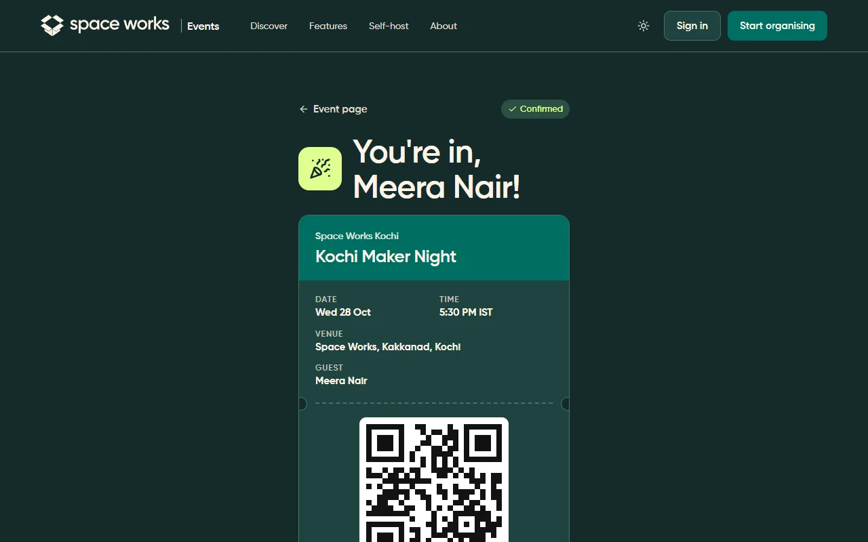Image resolution: width=868 pixels, height=542 pixels.
Task: Open the Features menu item
Action: tap(328, 26)
